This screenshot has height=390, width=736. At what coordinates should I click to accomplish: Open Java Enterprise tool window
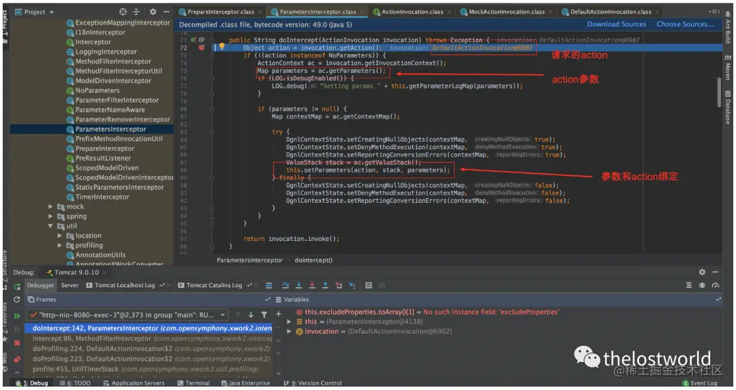click(x=246, y=383)
